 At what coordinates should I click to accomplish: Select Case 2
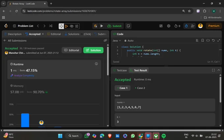140,88
